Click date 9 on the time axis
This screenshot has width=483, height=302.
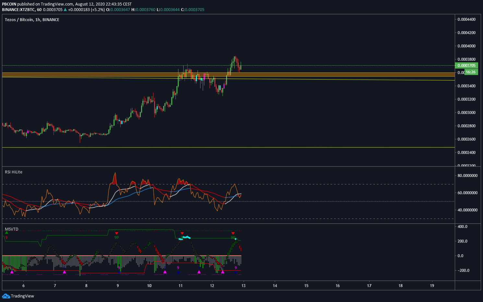118,286
